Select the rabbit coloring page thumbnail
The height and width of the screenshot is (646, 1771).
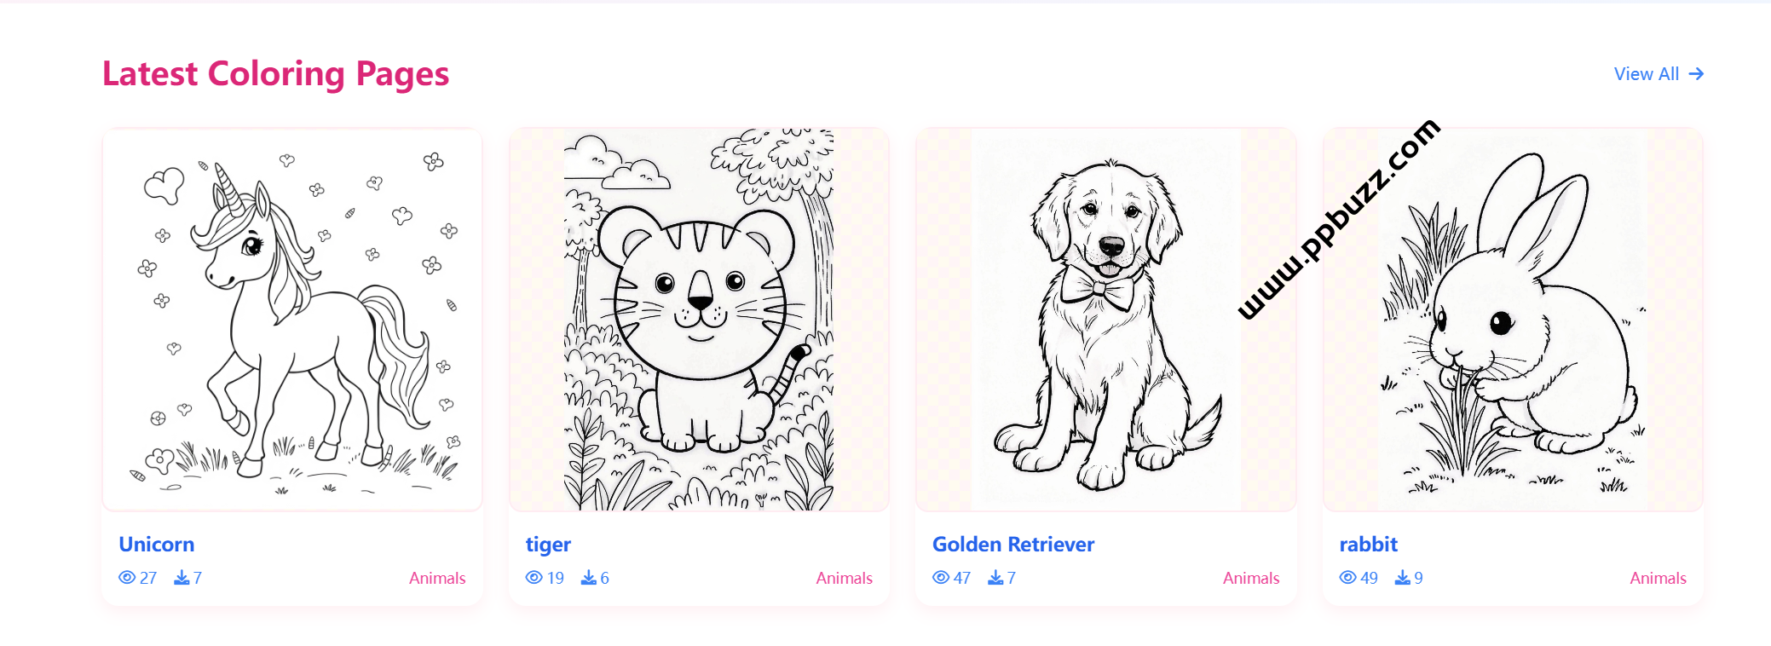pos(1513,320)
